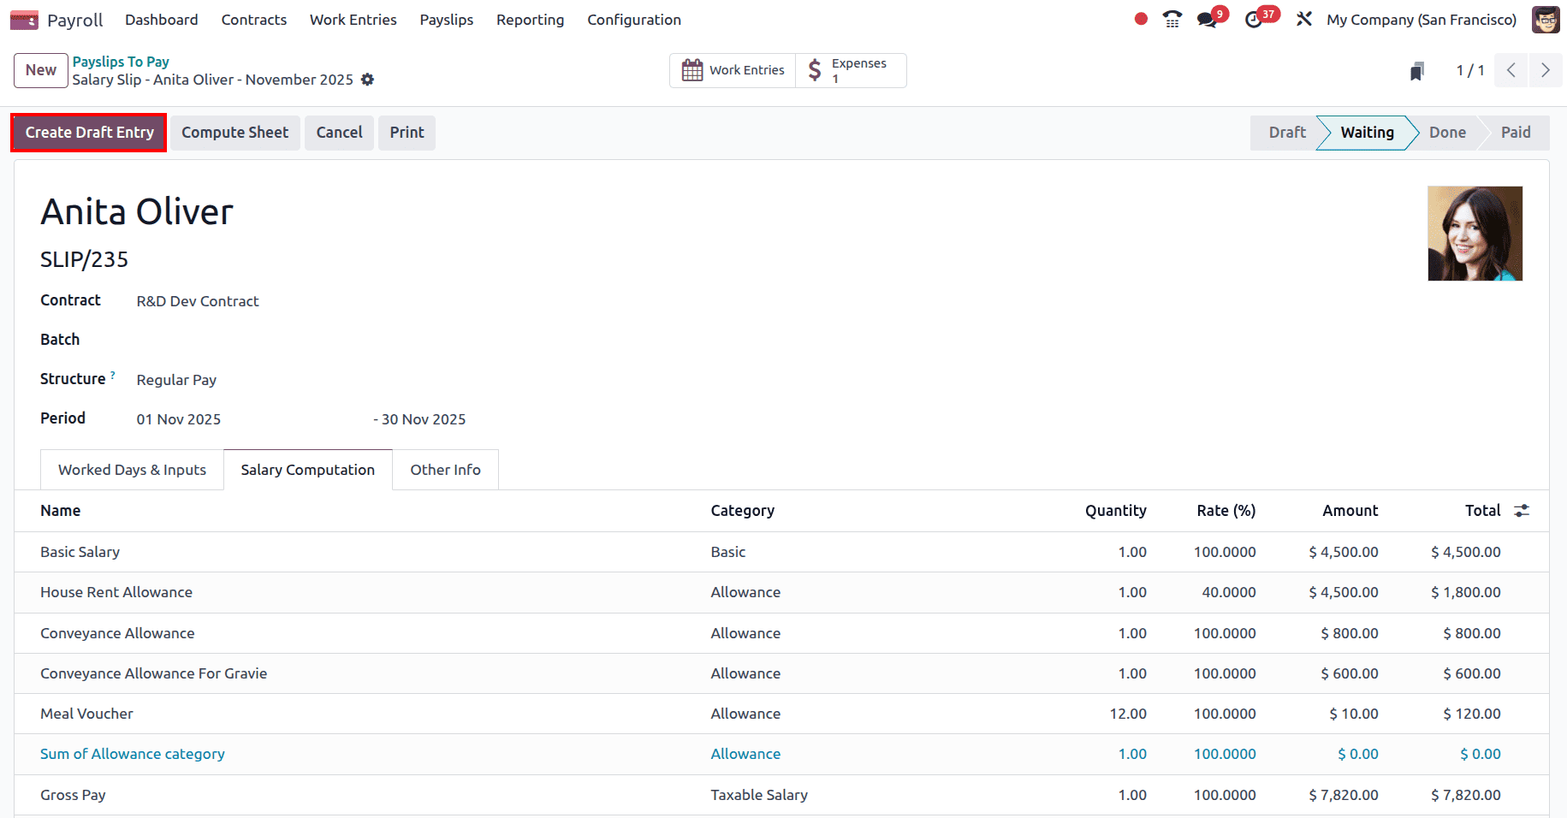Switch to the Worked Days & Inputs tab

coord(131,469)
